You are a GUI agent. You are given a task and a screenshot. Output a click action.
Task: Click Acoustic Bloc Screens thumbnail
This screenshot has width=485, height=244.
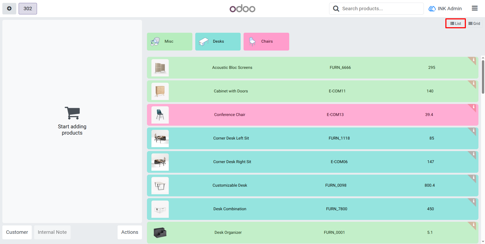160,68
